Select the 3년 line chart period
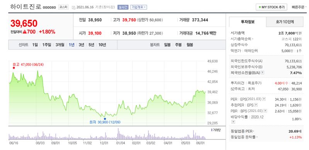 pyautogui.click(x=81, y=45)
